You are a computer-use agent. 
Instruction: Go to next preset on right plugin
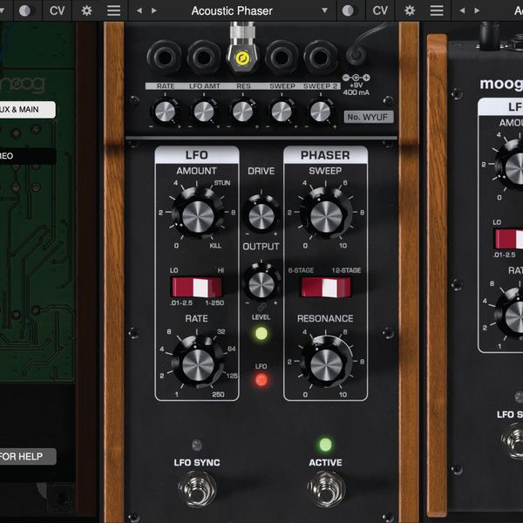[x=477, y=10]
